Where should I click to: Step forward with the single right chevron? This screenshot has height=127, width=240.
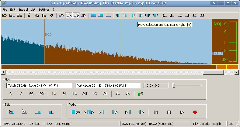click(21, 94)
